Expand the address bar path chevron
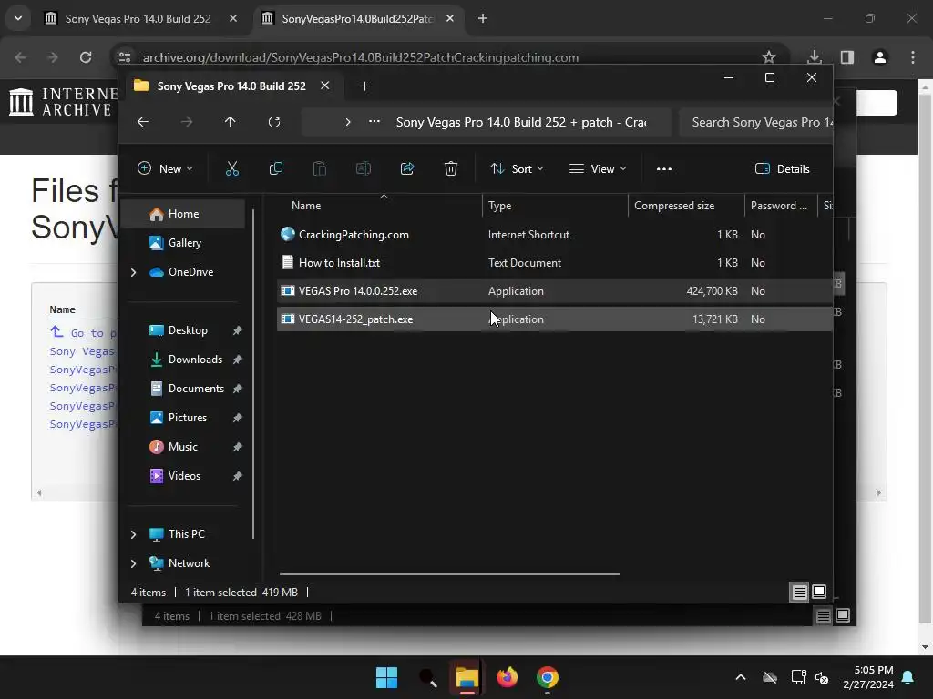Image resolution: width=933 pixels, height=699 pixels. (348, 122)
